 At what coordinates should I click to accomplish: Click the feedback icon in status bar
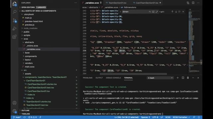coord(194,117)
